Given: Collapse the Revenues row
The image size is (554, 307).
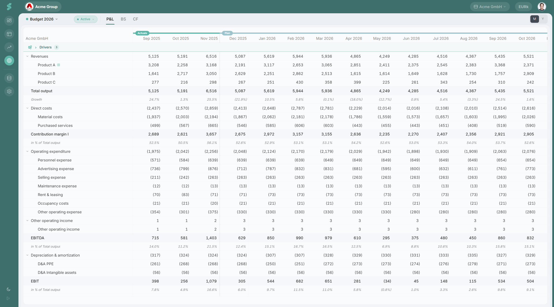Looking at the screenshot, I should tap(27, 56).
